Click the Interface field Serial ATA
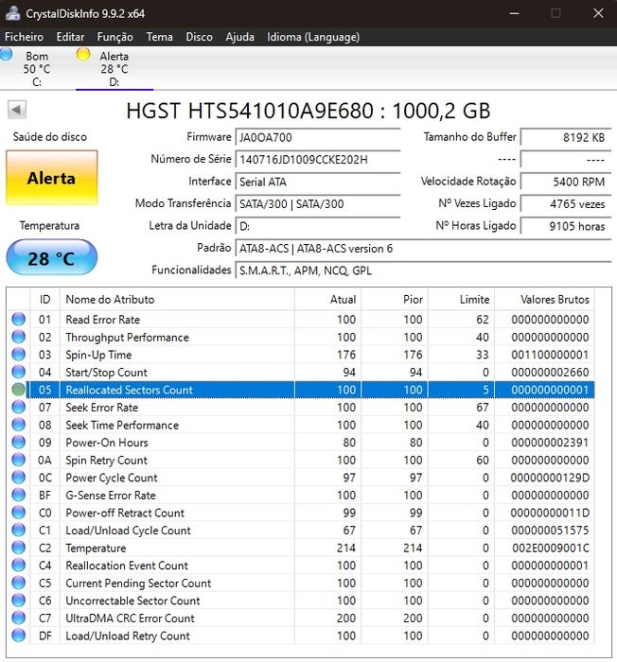The height and width of the screenshot is (662, 617). click(x=317, y=182)
